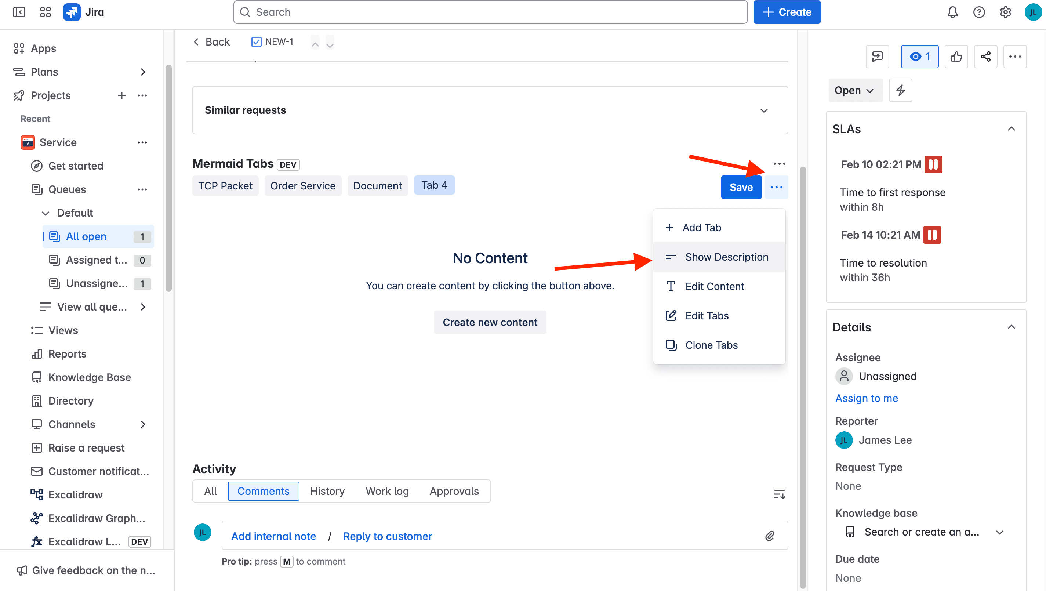1046x591 pixels.
Task: Click the lightning bolt automation icon
Action: pos(900,90)
